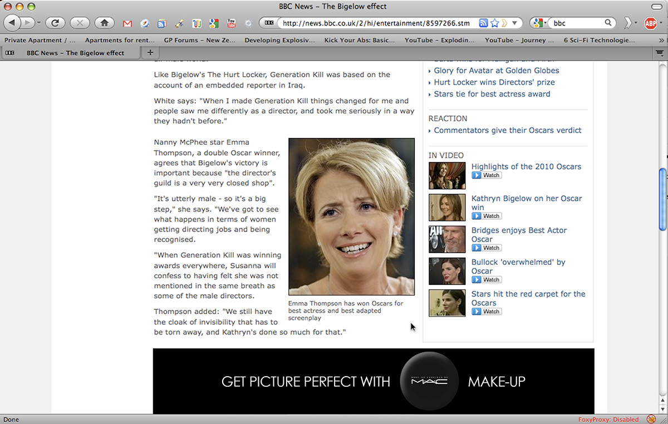
Task: Subscribe via the RSS icon in address bar
Action: [484, 23]
